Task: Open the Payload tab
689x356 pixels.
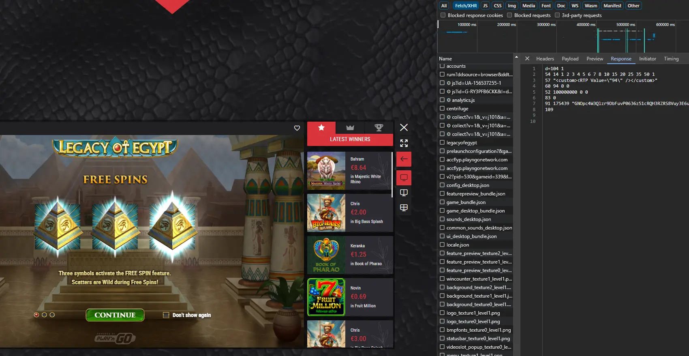Action: point(570,59)
